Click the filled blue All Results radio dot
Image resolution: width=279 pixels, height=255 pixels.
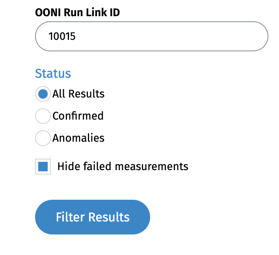coord(43,94)
